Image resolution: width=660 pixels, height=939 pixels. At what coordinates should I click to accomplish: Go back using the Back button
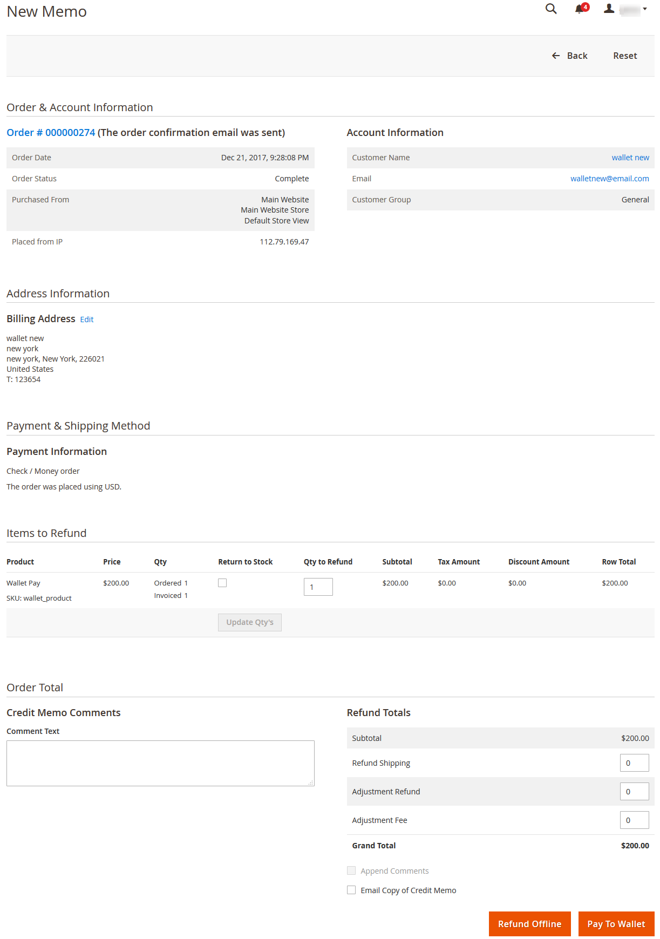tap(569, 56)
